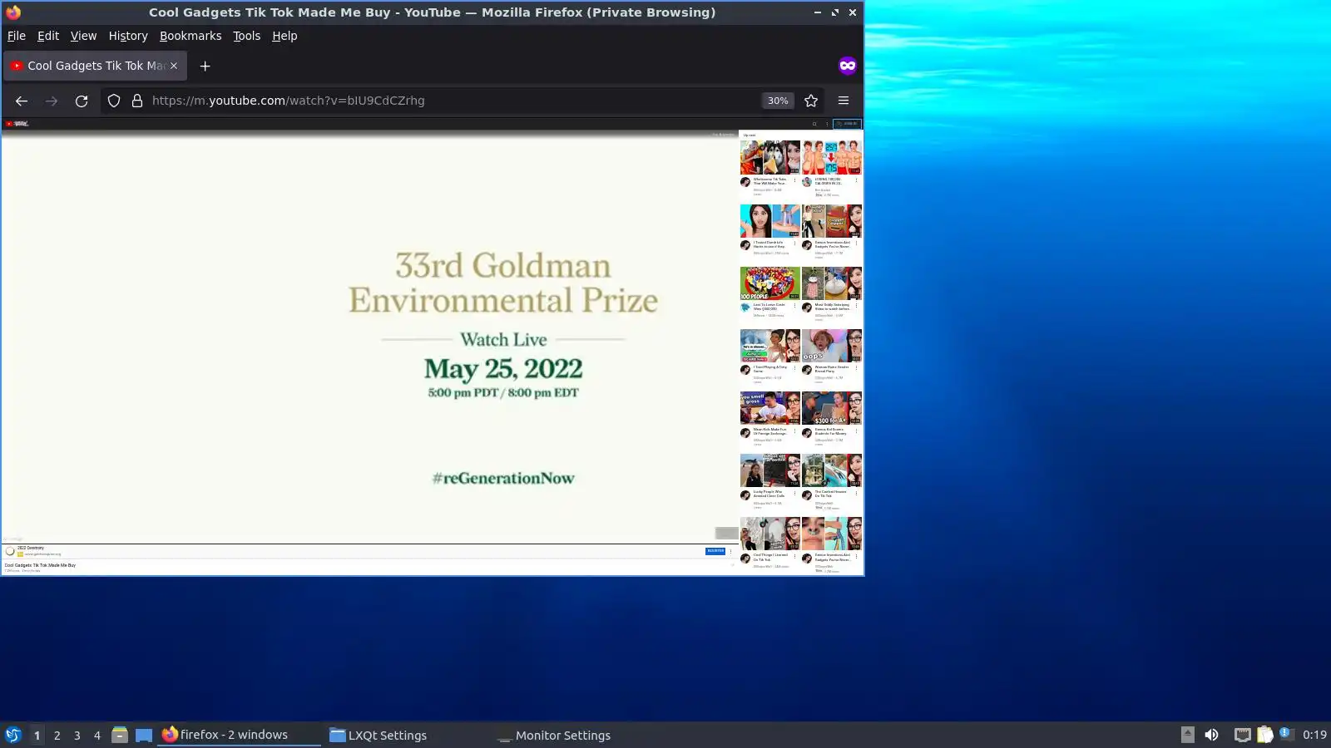Screen dimensions: 1331x748
Task: Open the clipboard notes tray icon
Action: point(1264,735)
